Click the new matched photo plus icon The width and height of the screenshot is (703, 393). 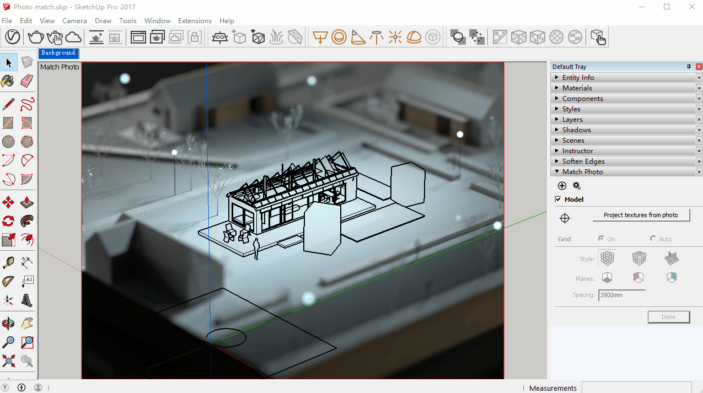pyautogui.click(x=562, y=186)
